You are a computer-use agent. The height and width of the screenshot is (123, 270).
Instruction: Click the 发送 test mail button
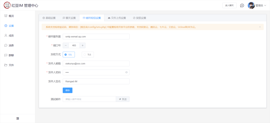pos(123,99)
